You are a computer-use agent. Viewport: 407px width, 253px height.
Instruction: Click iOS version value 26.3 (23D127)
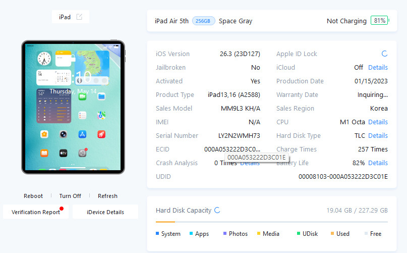240,54
